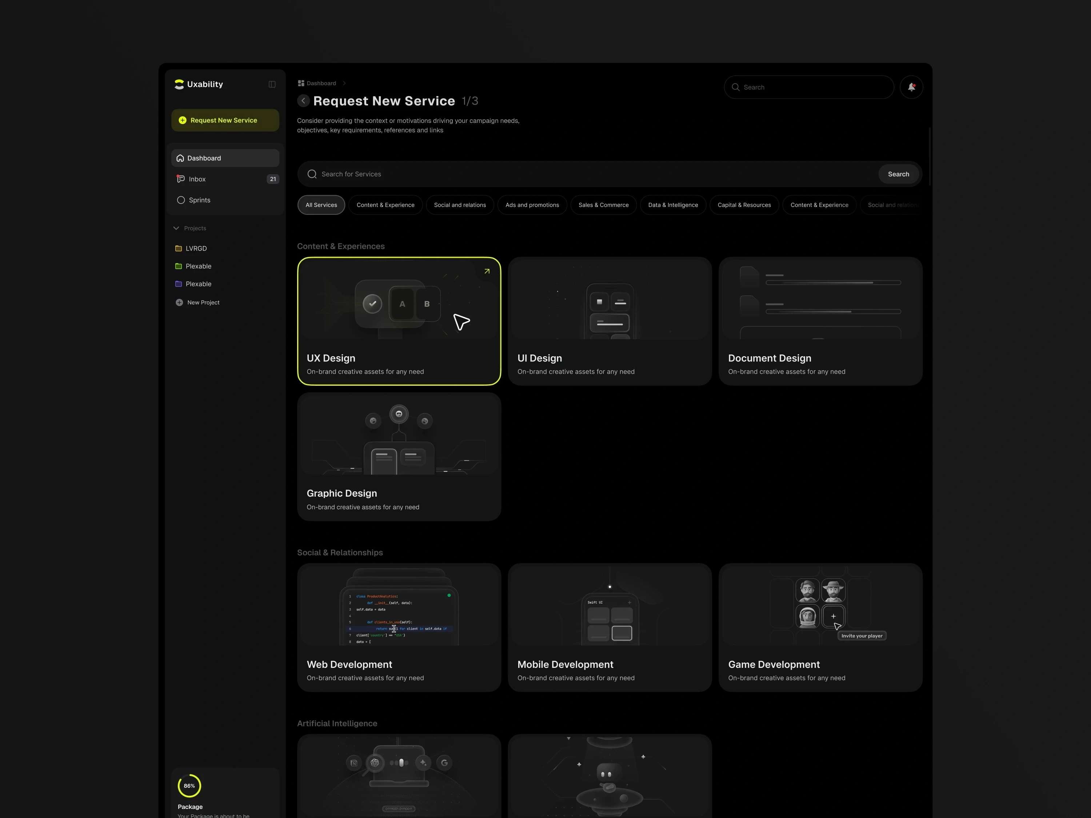This screenshot has width=1091, height=818.
Task: Select the Ads and promotions filter chip
Action: [532, 205]
